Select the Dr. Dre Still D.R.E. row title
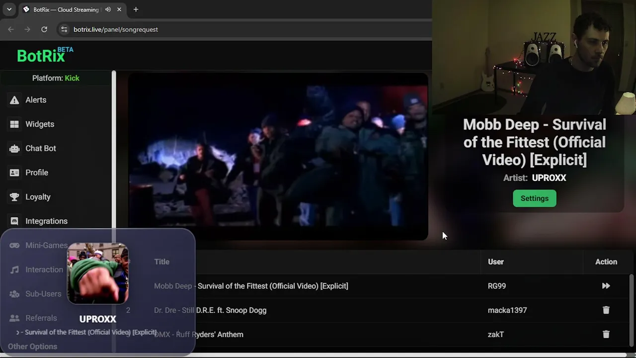Image resolution: width=636 pixels, height=358 pixels. (x=210, y=310)
